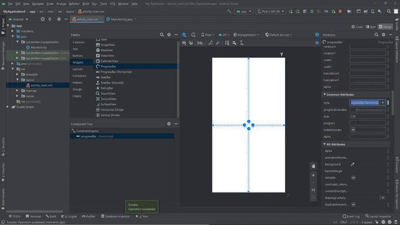Open the Event Log
The height and width of the screenshot is (225, 400).
[351, 216]
